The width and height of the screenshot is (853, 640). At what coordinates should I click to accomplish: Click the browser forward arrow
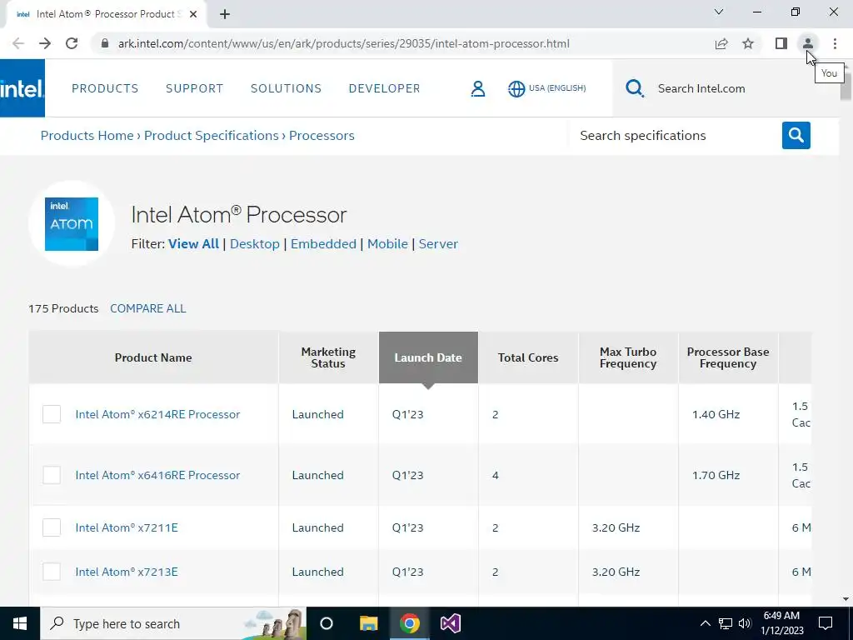point(45,43)
